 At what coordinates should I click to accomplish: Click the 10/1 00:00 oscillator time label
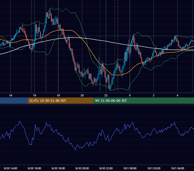coord(130,168)
